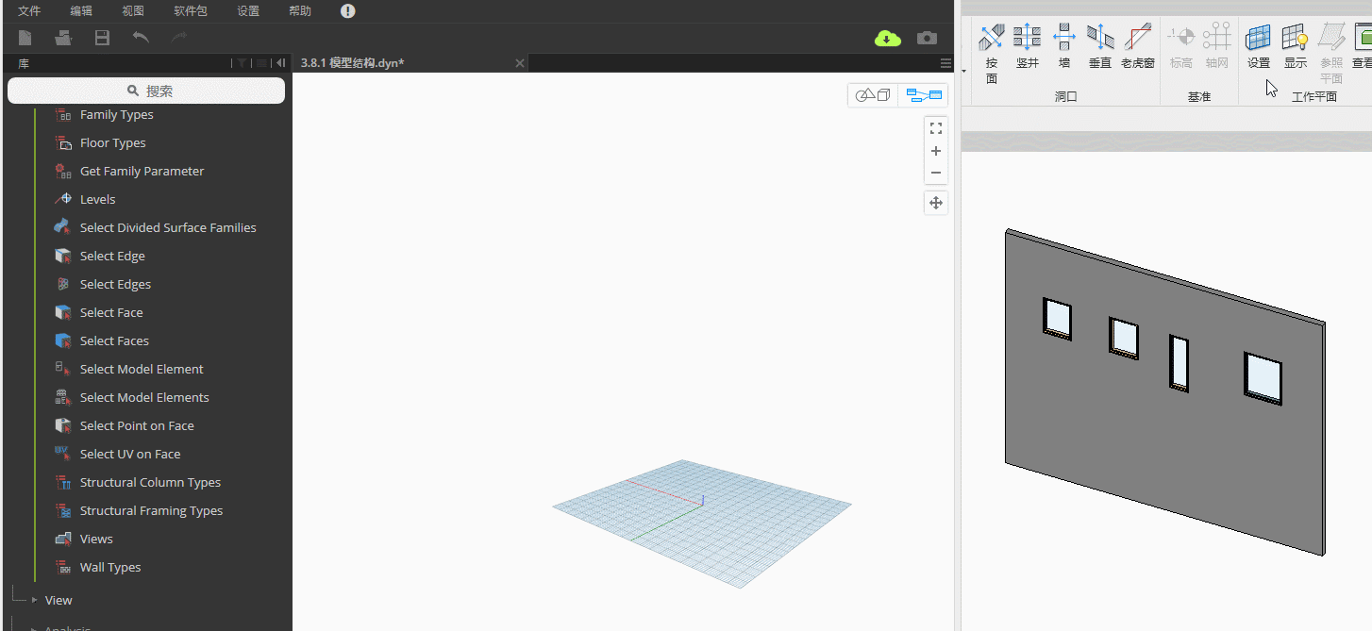Close the 3.8.1 模型结构.dyn tab

(x=519, y=63)
